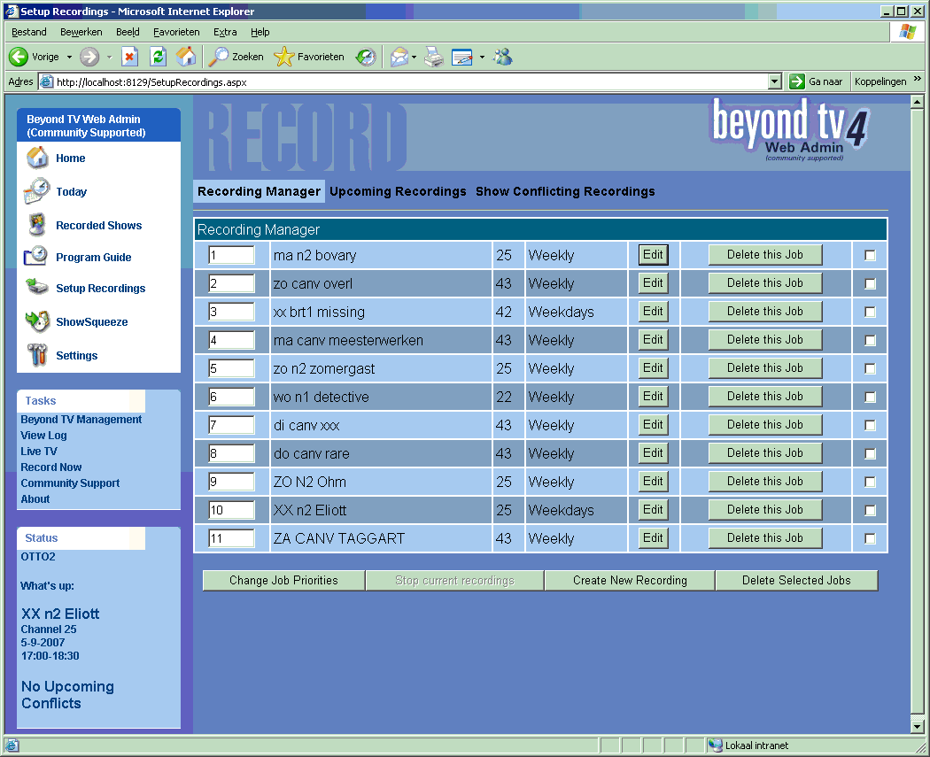Open the Help menu
Image resolution: width=930 pixels, height=757 pixels.
pyautogui.click(x=260, y=32)
